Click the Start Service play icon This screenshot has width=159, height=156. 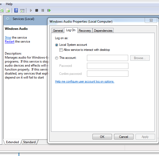click(x=31, y=10)
